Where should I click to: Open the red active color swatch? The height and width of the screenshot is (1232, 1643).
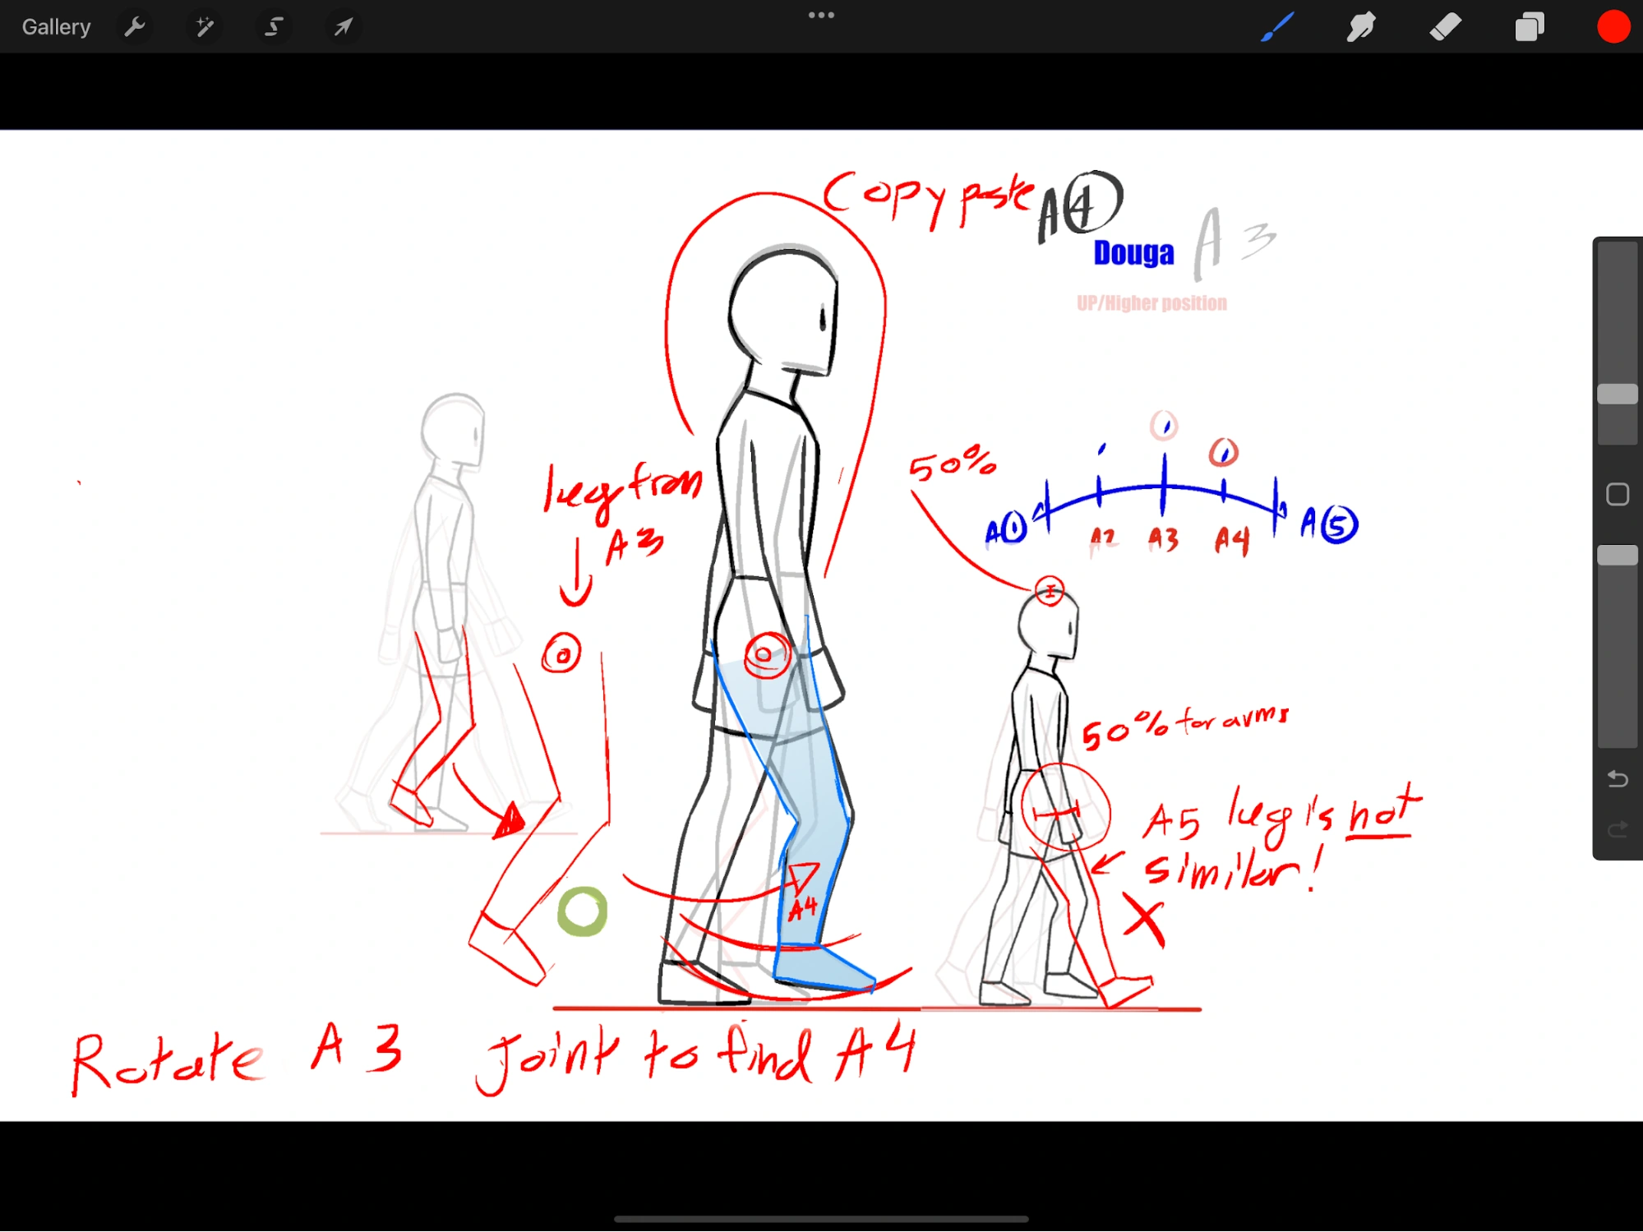click(1613, 27)
